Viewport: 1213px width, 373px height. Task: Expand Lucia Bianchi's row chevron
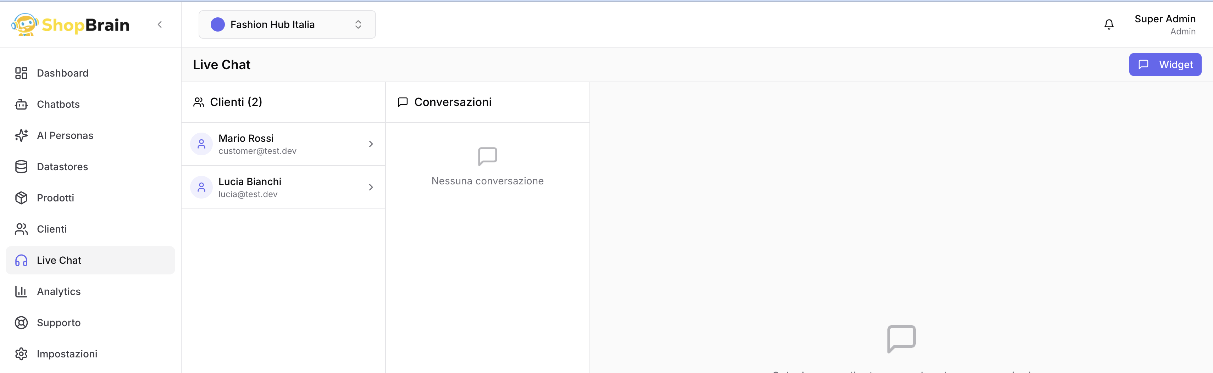click(371, 188)
